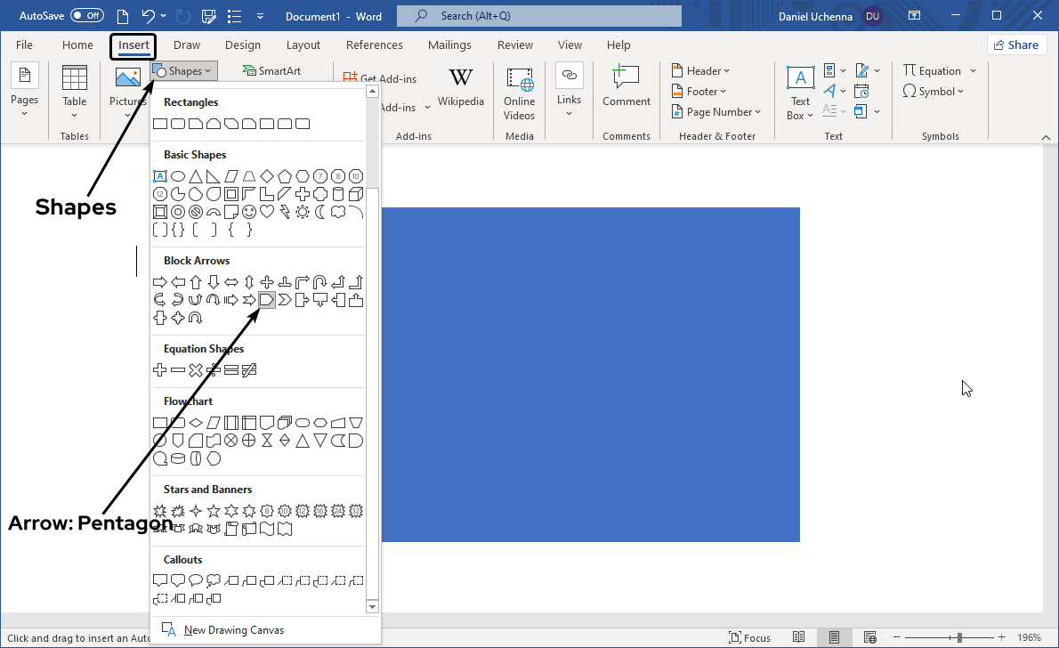Enable Focus mode in status bar
Screen dimensions: 1059x648
749,637
